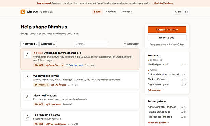Image resolution: width=210 pixels, height=126 pixels.
Task: Click 4 requests done in the last 90 days
Action: [167, 45]
